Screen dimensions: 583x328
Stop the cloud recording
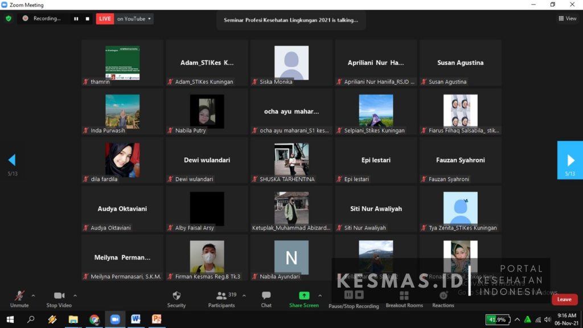(x=359, y=296)
